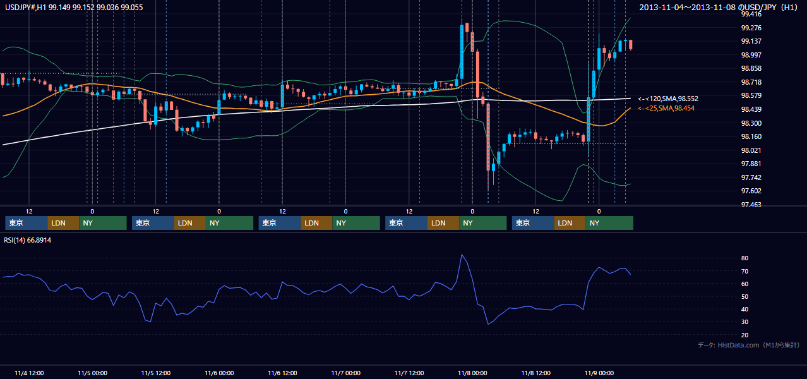Select the 120 SMA 98.552 label
Image resolution: width=807 pixels, height=379 pixels.
[x=667, y=99]
